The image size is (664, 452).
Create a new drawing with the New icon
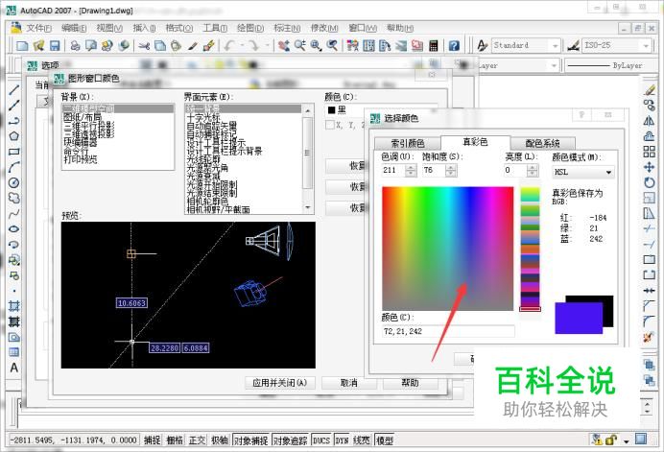point(22,45)
